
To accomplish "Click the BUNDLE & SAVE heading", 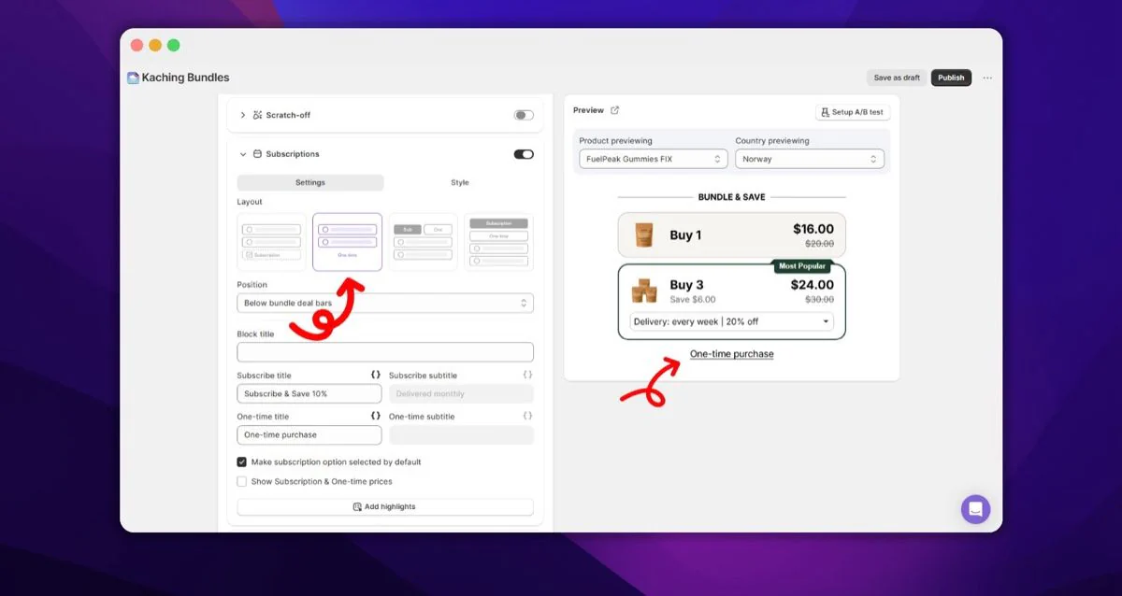I will 732,197.
